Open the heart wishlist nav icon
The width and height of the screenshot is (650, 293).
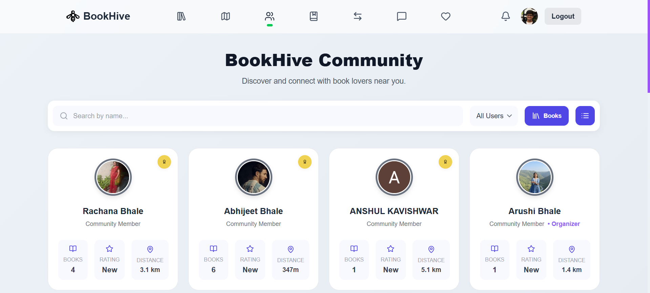click(446, 16)
